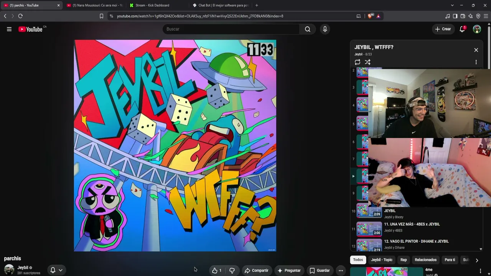Image resolution: width=491 pixels, height=276 pixels.
Task: Open the account avatar menu
Action: tap(477, 29)
